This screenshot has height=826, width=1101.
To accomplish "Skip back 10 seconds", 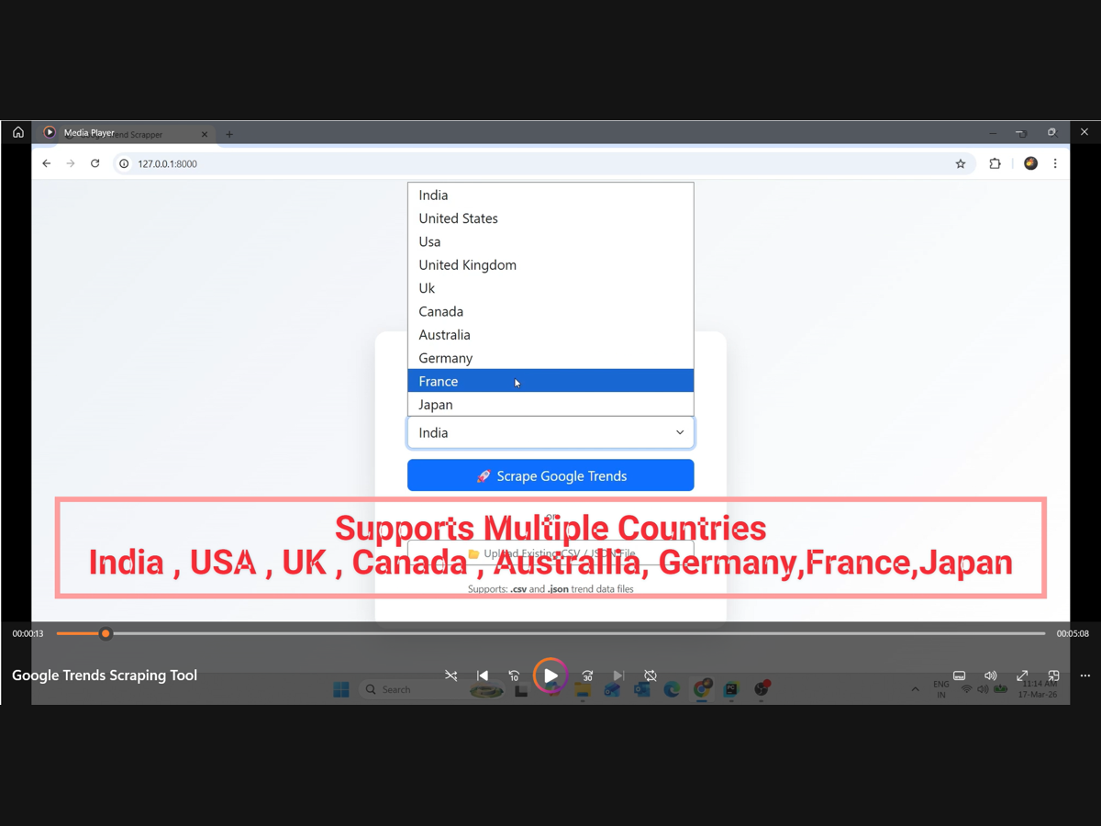I will coord(514,675).
